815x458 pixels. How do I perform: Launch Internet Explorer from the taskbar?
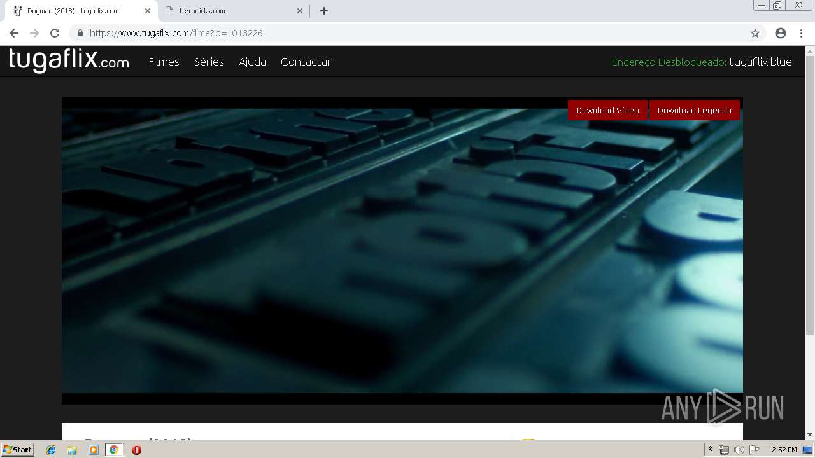(x=51, y=450)
